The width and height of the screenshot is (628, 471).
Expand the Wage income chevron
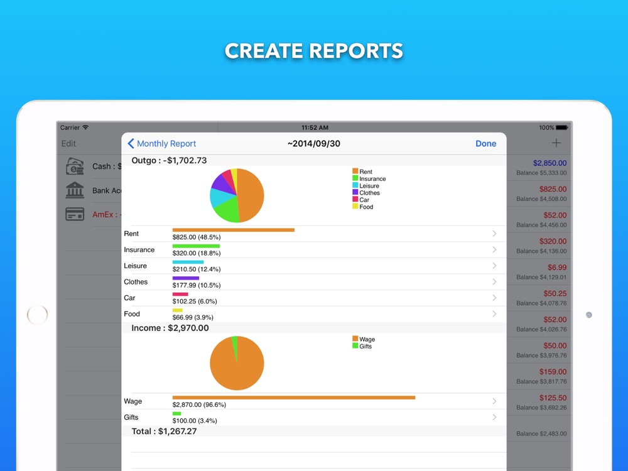(x=494, y=401)
